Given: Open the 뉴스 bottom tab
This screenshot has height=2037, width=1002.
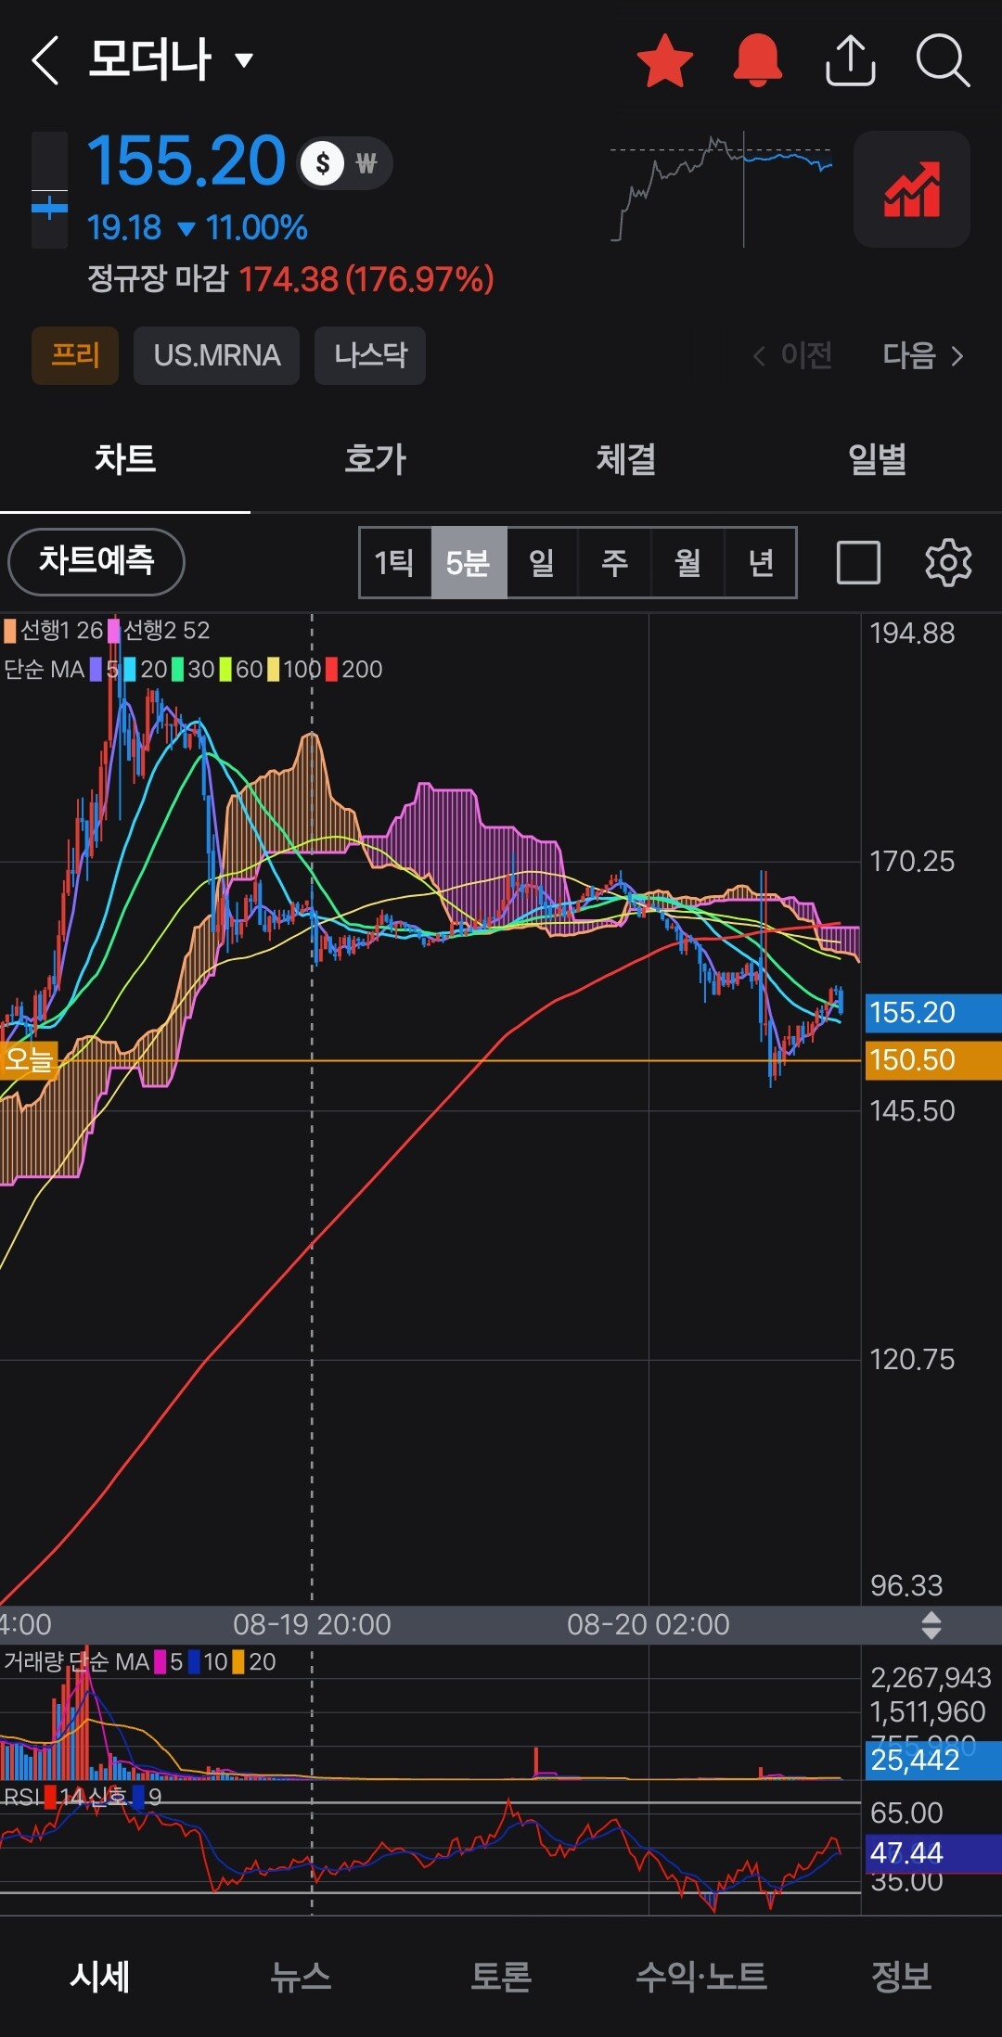Looking at the screenshot, I should click(x=301, y=1978).
